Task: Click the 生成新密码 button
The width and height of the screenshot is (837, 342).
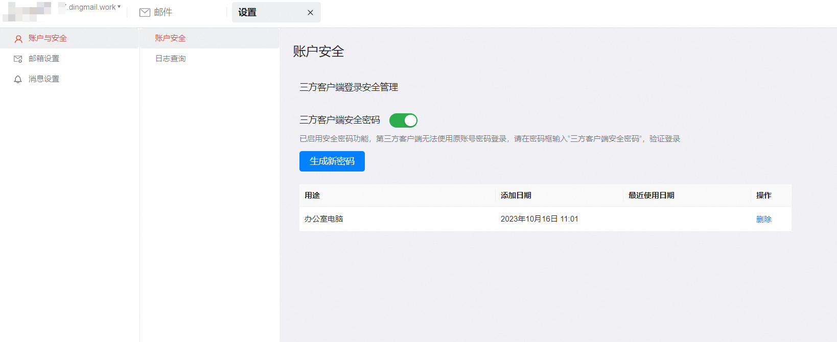Action: (332, 161)
